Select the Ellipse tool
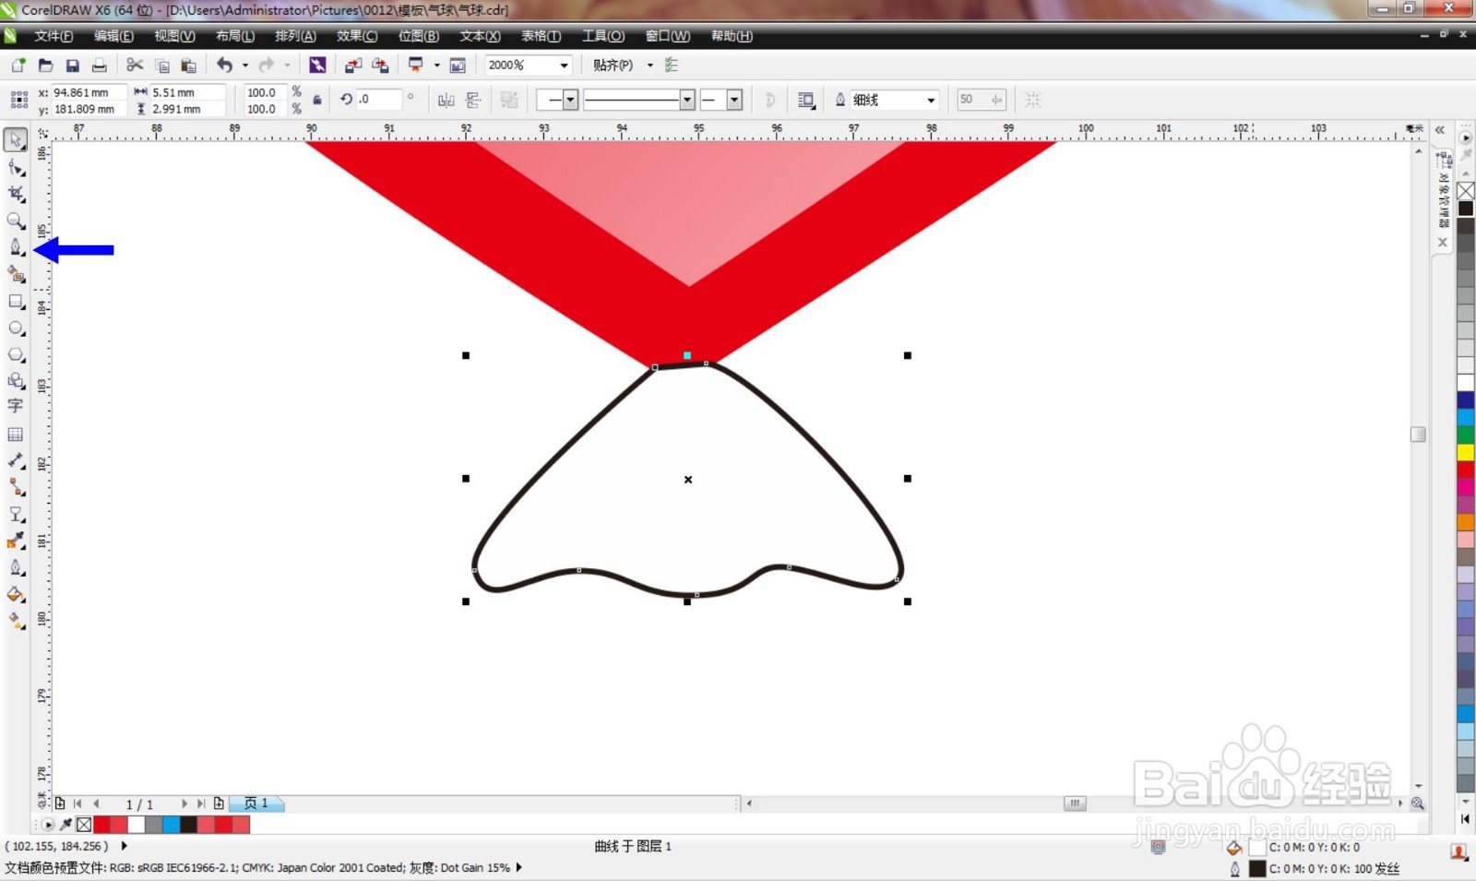Screen dimensions: 1476x881 tap(16, 327)
